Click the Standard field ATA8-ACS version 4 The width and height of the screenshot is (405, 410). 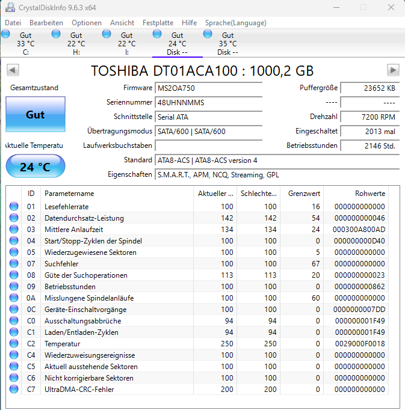point(277,160)
